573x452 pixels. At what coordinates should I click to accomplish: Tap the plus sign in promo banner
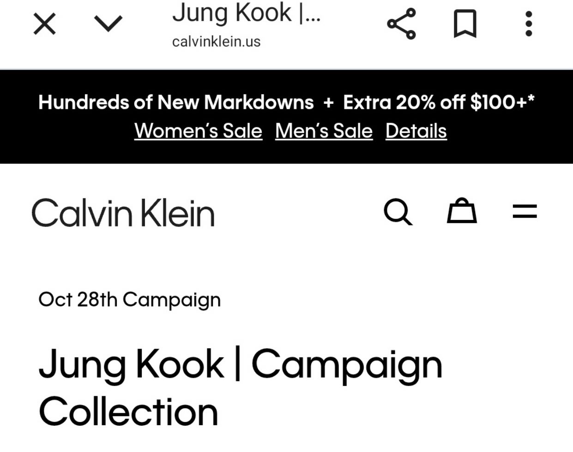328,103
